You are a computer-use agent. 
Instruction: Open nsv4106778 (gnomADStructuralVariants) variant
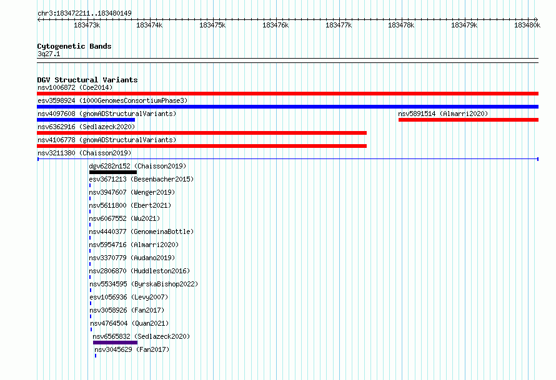(107, 140)
